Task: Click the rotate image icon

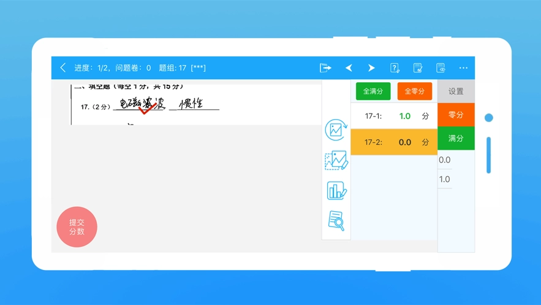Action: (336, 130)
